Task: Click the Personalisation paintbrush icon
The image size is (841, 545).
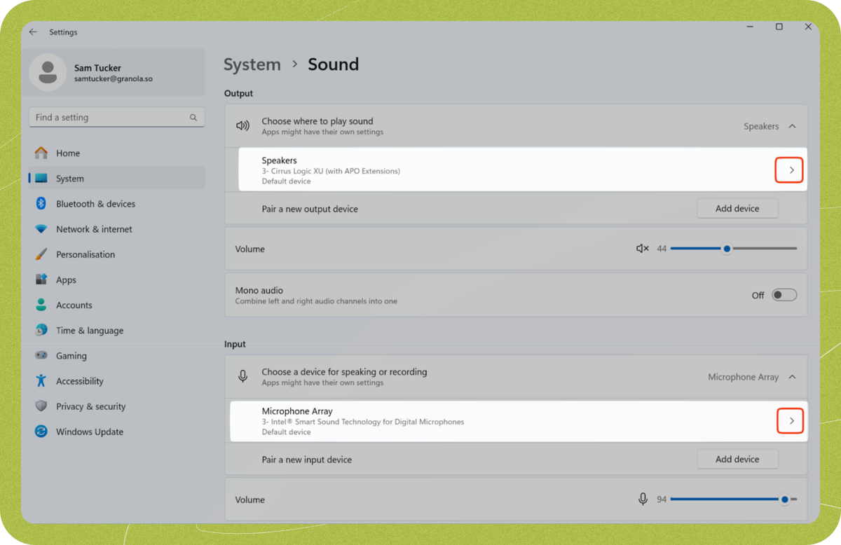Action: coord(41,254)
